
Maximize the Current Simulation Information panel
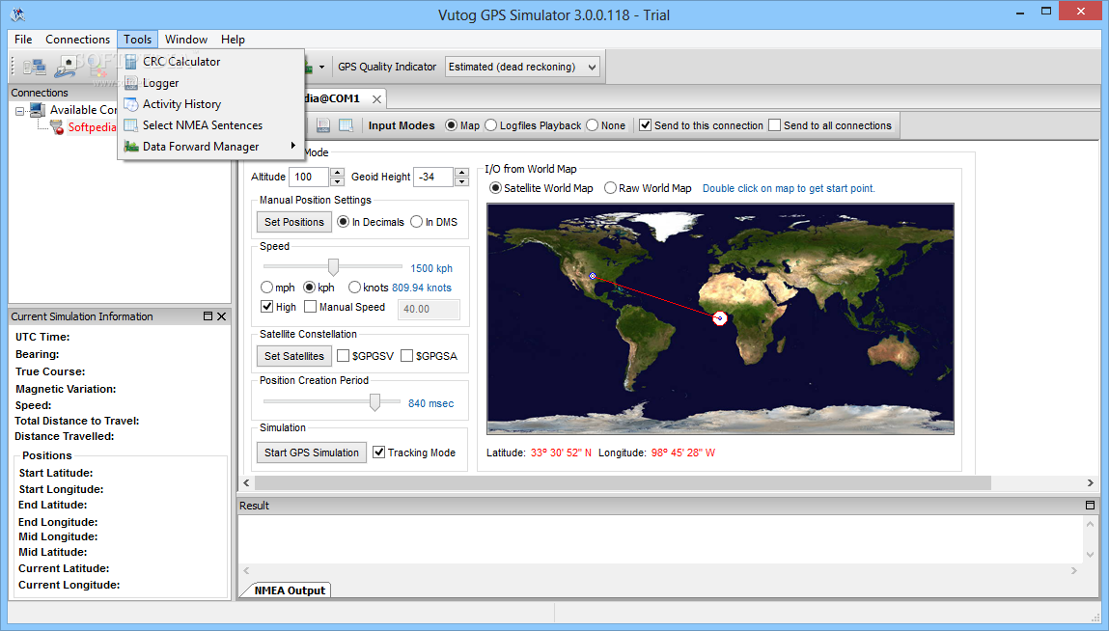click(208, 316)
